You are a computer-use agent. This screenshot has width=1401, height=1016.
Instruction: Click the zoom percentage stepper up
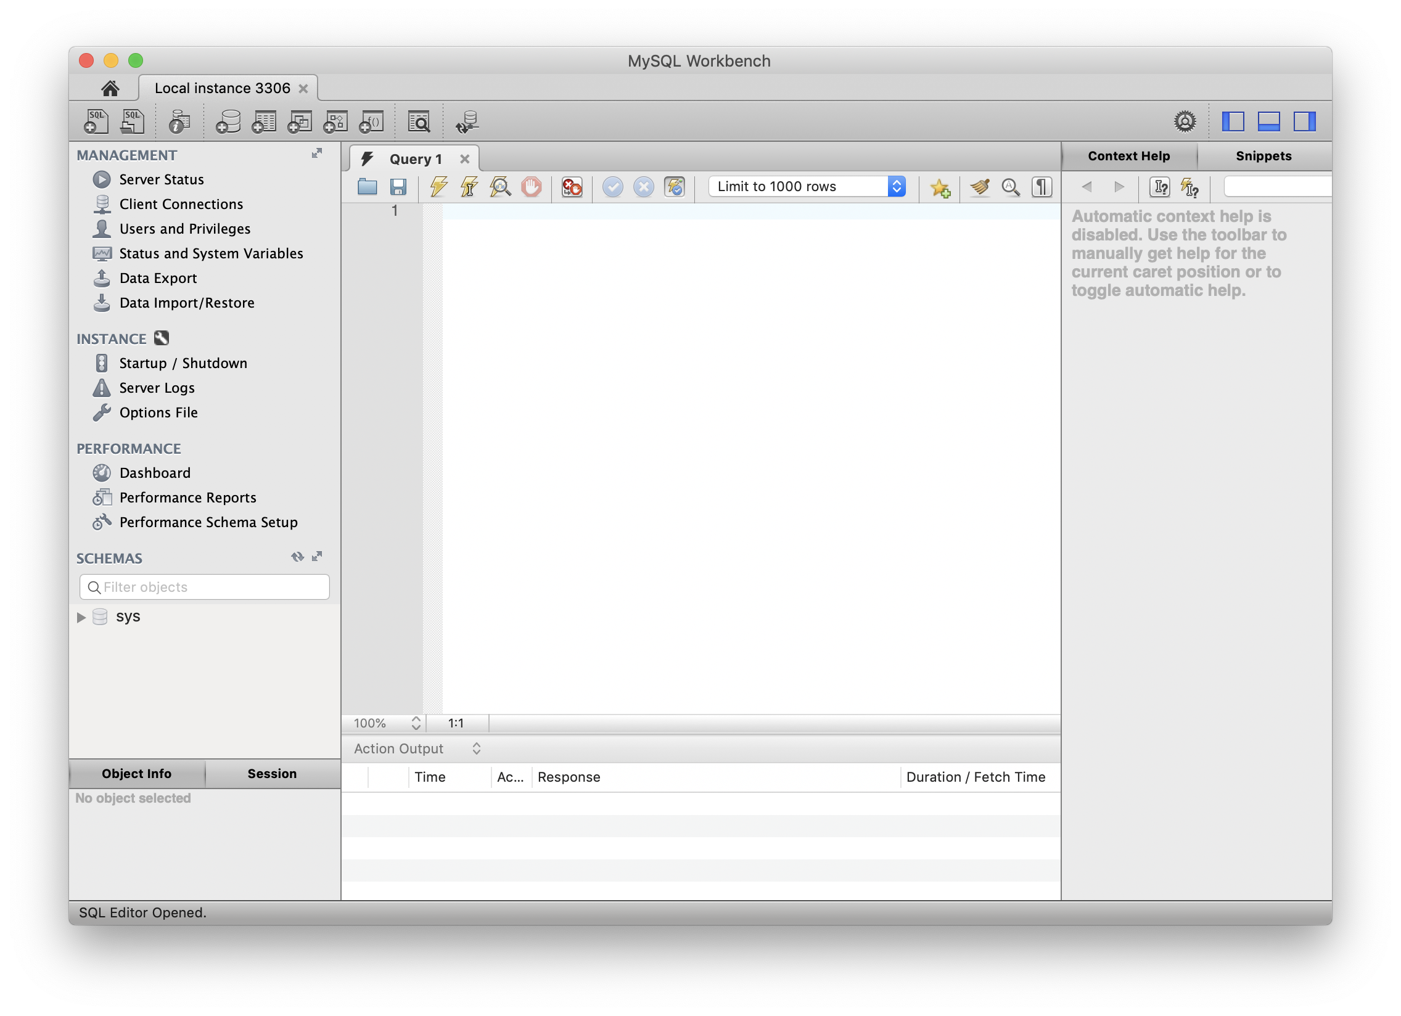(x=416, y=718)
